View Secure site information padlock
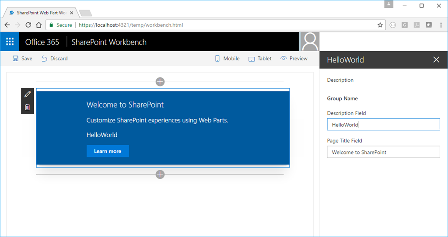The image size is (448, 237). (52, 25)
